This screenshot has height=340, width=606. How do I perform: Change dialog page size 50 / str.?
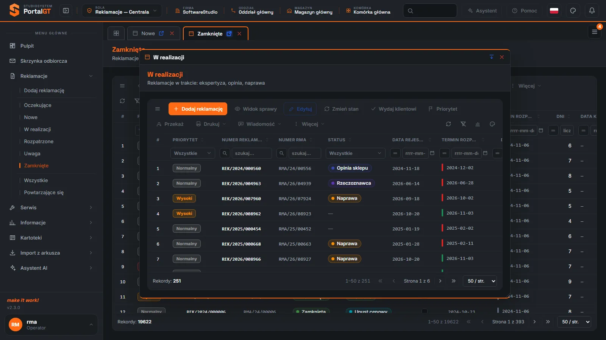tap(480, 281)
